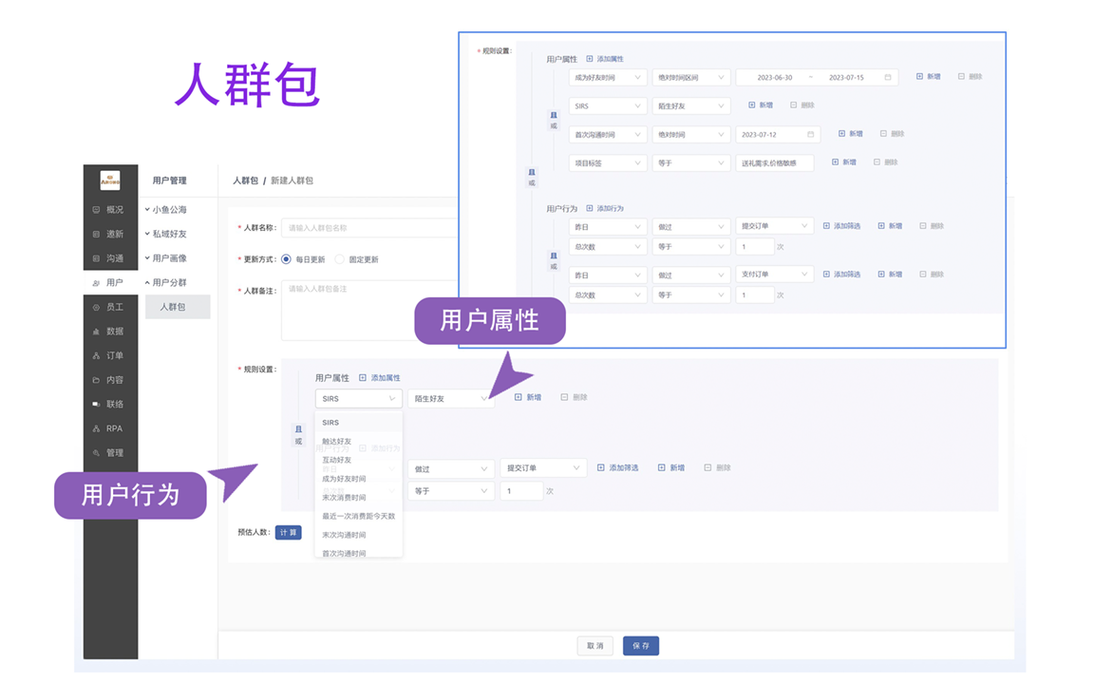This screenshot has width=1094, height=684.
Task: Click the 添加属性 plus icon in the popup panel
Action: [x=590, y=59]
